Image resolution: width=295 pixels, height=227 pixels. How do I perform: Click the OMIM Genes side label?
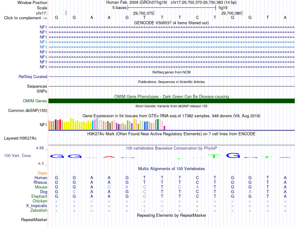tap(35, 101)
